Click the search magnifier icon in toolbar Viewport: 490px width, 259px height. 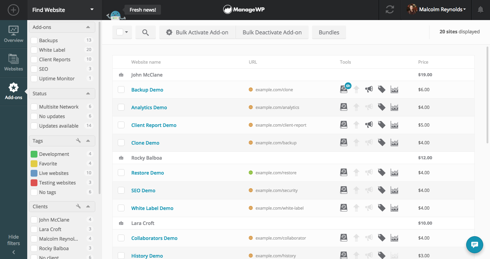point(146,32)
